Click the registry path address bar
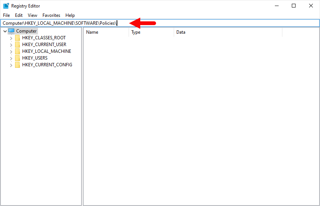The width and height of the screenshot is (320, 206). pyautogui.click(x=160, y=23)
